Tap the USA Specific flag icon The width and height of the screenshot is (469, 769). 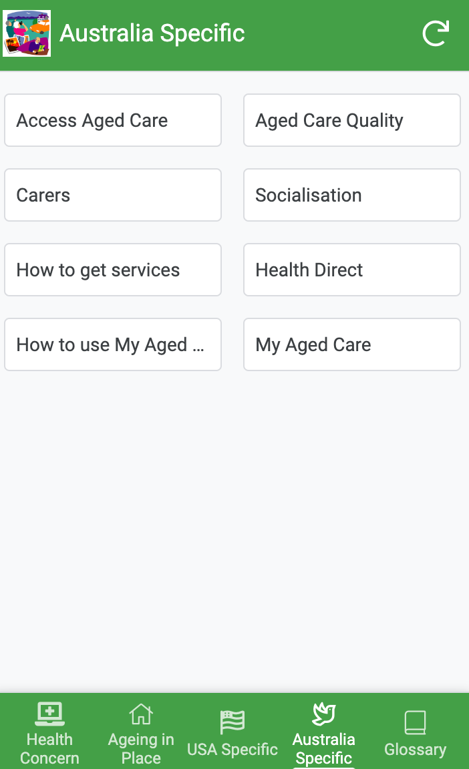tap(232, 722)
